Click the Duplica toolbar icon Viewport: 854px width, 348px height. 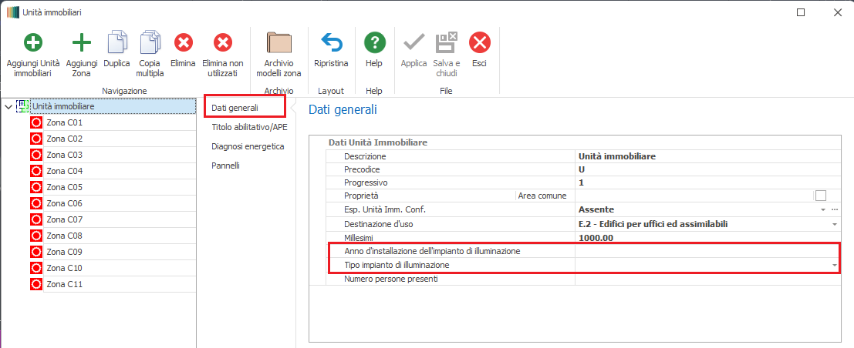(x=117, y=42)
